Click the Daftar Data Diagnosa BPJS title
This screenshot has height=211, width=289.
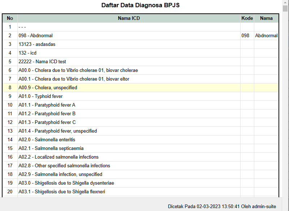point(140,5)
